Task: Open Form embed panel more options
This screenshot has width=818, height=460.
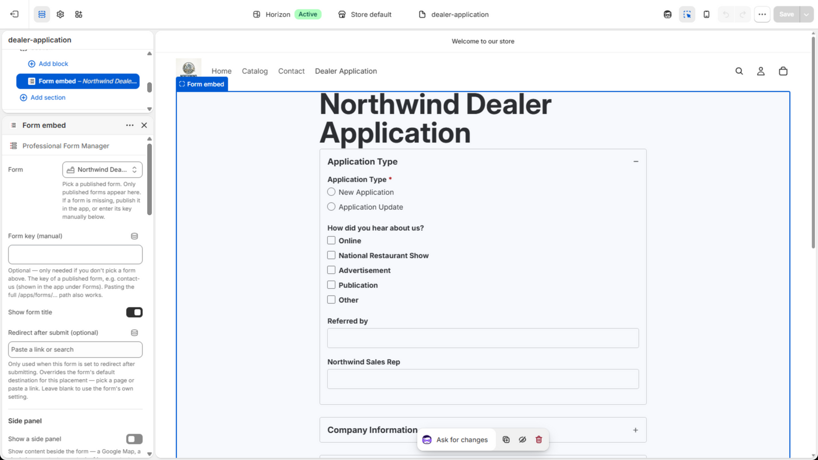Action: click(130, 125)
